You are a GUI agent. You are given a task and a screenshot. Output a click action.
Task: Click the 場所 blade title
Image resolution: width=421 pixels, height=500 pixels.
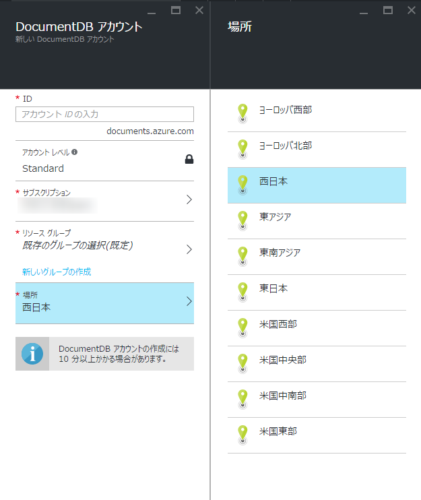pyautogui.click(x=240, y=26)
